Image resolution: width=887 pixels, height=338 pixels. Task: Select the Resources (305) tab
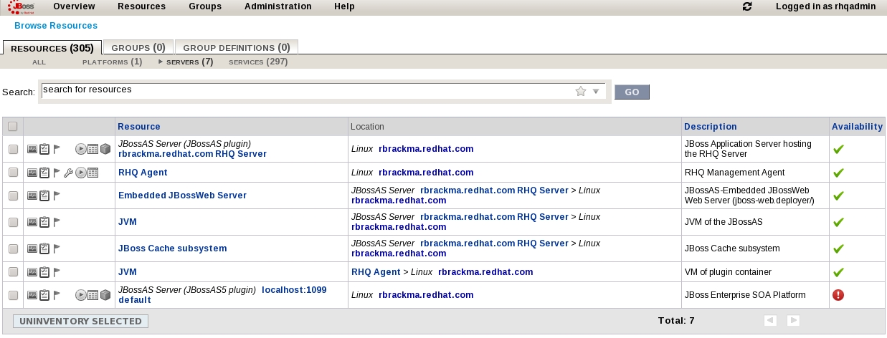click(52, 48)
